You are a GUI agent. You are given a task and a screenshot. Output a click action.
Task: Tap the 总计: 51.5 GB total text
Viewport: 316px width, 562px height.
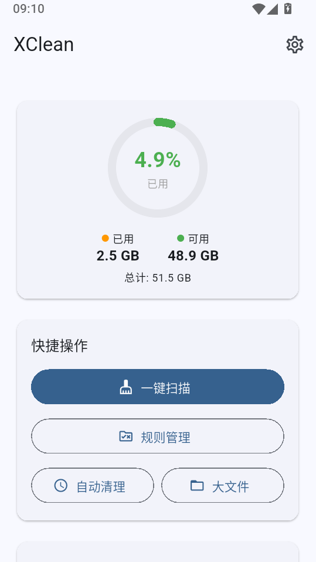tap(158, 278)
